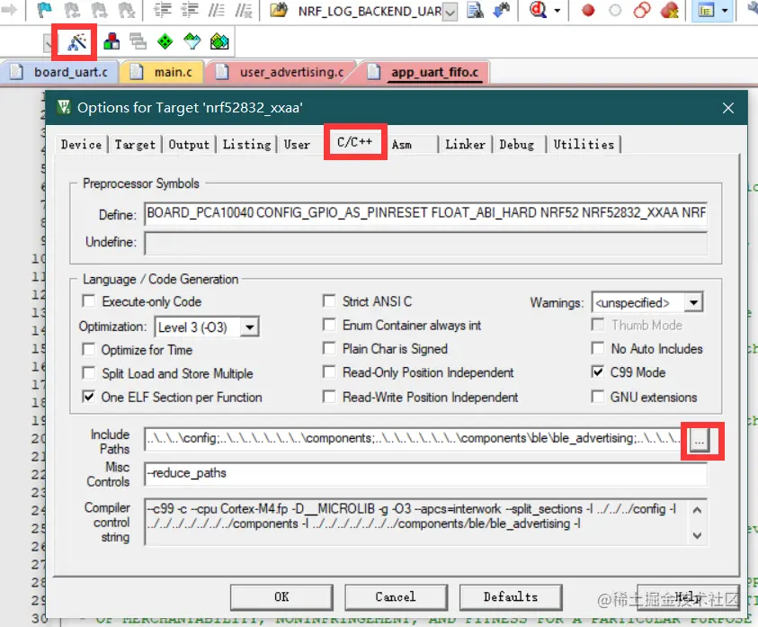Viewport: 758px width, 627px height.
Task: Check No Auto Includes
Action: click(598, 348)
